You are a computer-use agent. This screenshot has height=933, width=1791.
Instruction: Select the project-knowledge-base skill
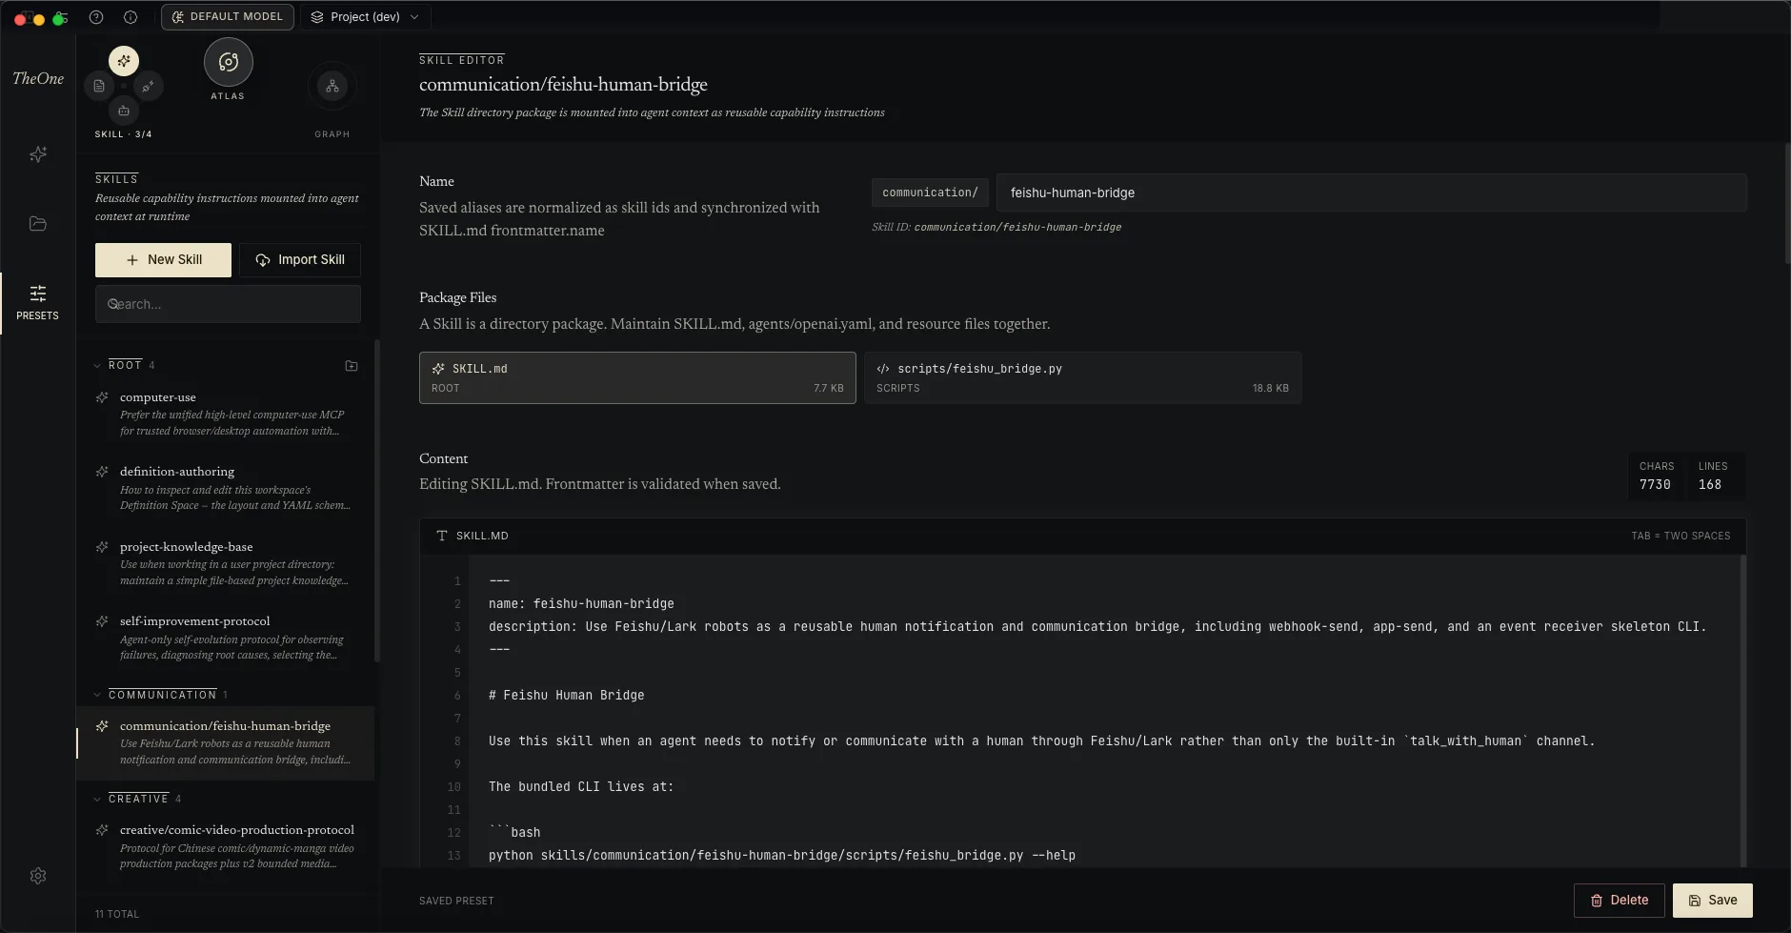point(226,563)
